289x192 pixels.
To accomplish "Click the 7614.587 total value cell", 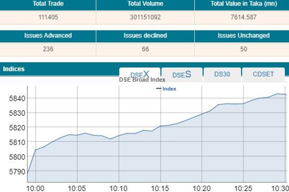I will point(244,17).
